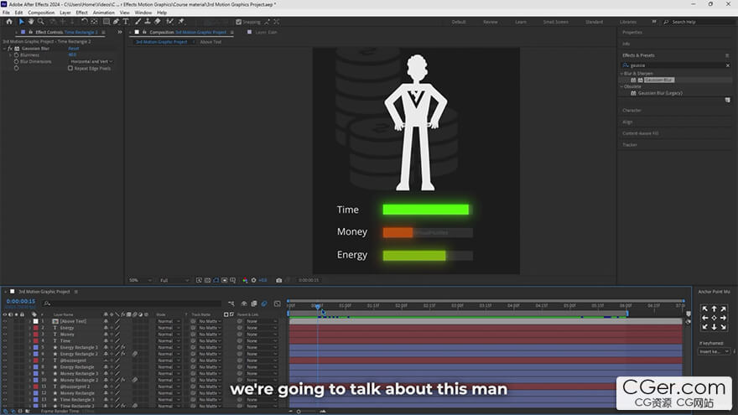Hide the Energy text layer with eye toggle
Screen dimensions: 738x415
tap(5, 328)
